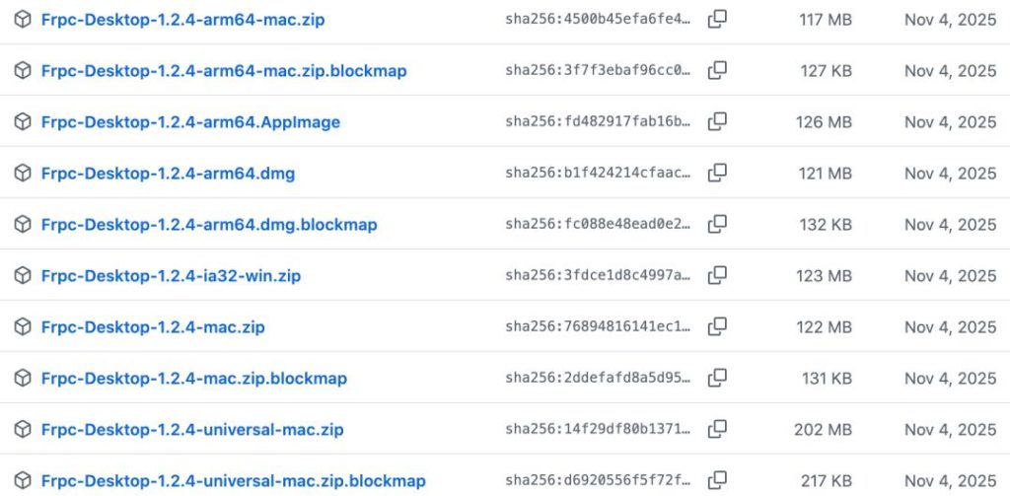This screenshot has height=496, width=1010.
Task: Download Frpc-Desktop-1.2.4-mac.zip file
Action: [x=153, y=327]
